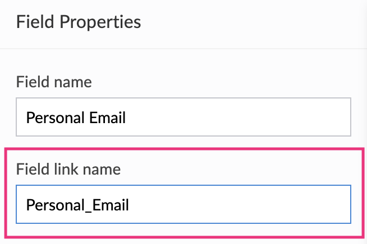This screenshot has height=244, width=367.
Task: Click the Field name input box
Action: click(x=183, y=118)
